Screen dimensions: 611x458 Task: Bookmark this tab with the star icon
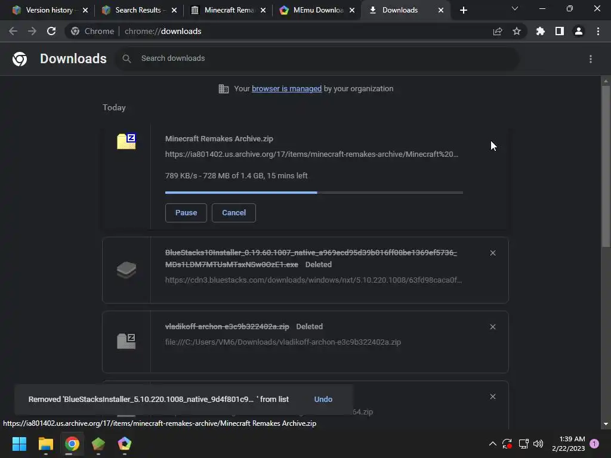(517, 31)
